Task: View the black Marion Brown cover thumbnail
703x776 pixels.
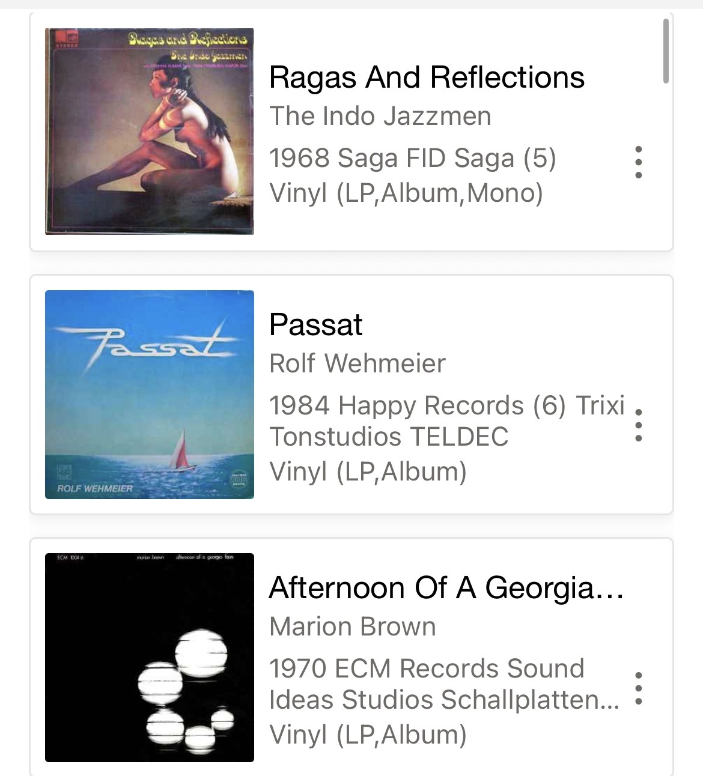Action: pos(150,658)
